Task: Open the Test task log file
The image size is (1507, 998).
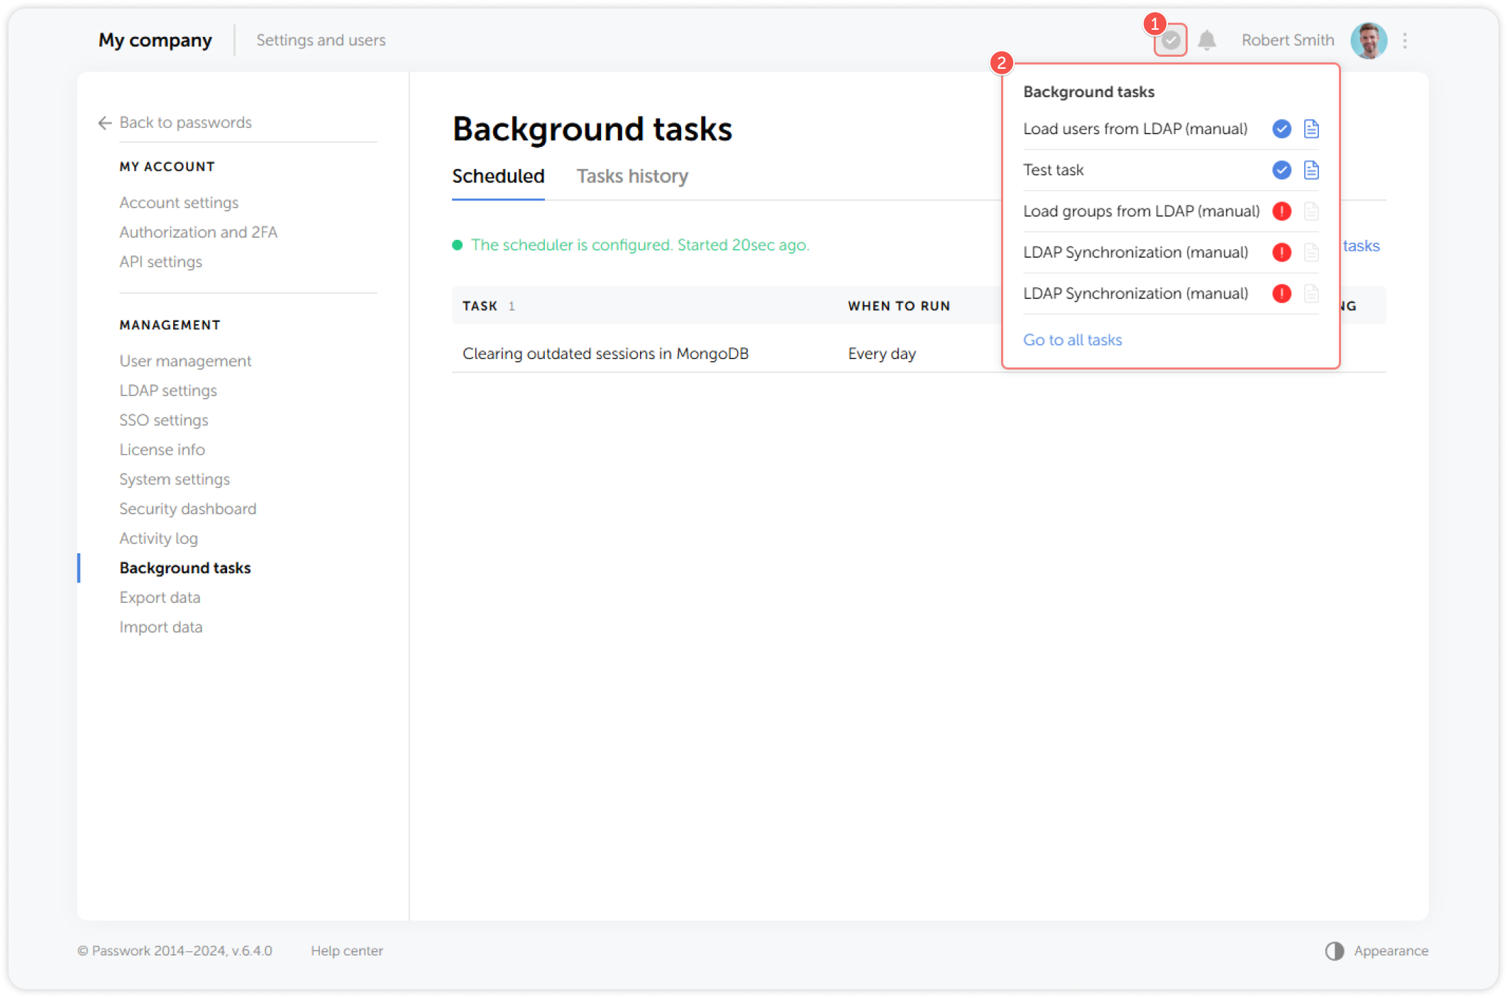Action: 1312,170
